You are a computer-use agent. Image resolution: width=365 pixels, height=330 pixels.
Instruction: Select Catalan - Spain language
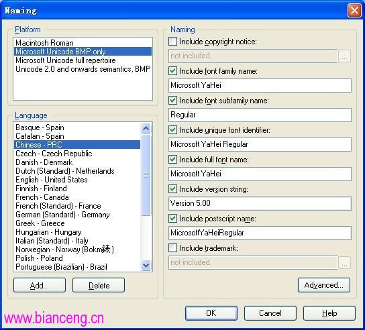pyautogui.click(x=77, y=136)
